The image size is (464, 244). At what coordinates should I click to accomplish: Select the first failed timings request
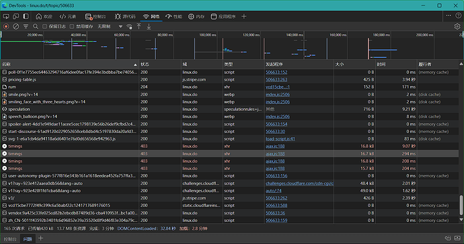coord(229,146)
